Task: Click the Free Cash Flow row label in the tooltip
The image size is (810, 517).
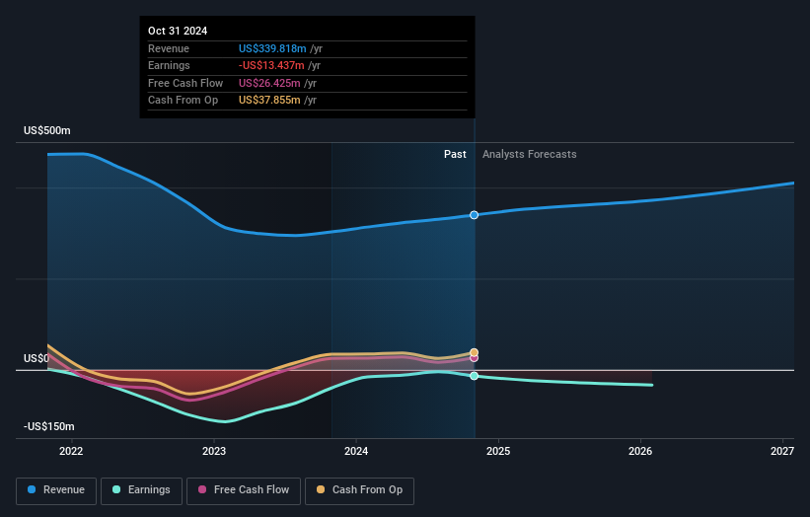Action: point(185,83)
